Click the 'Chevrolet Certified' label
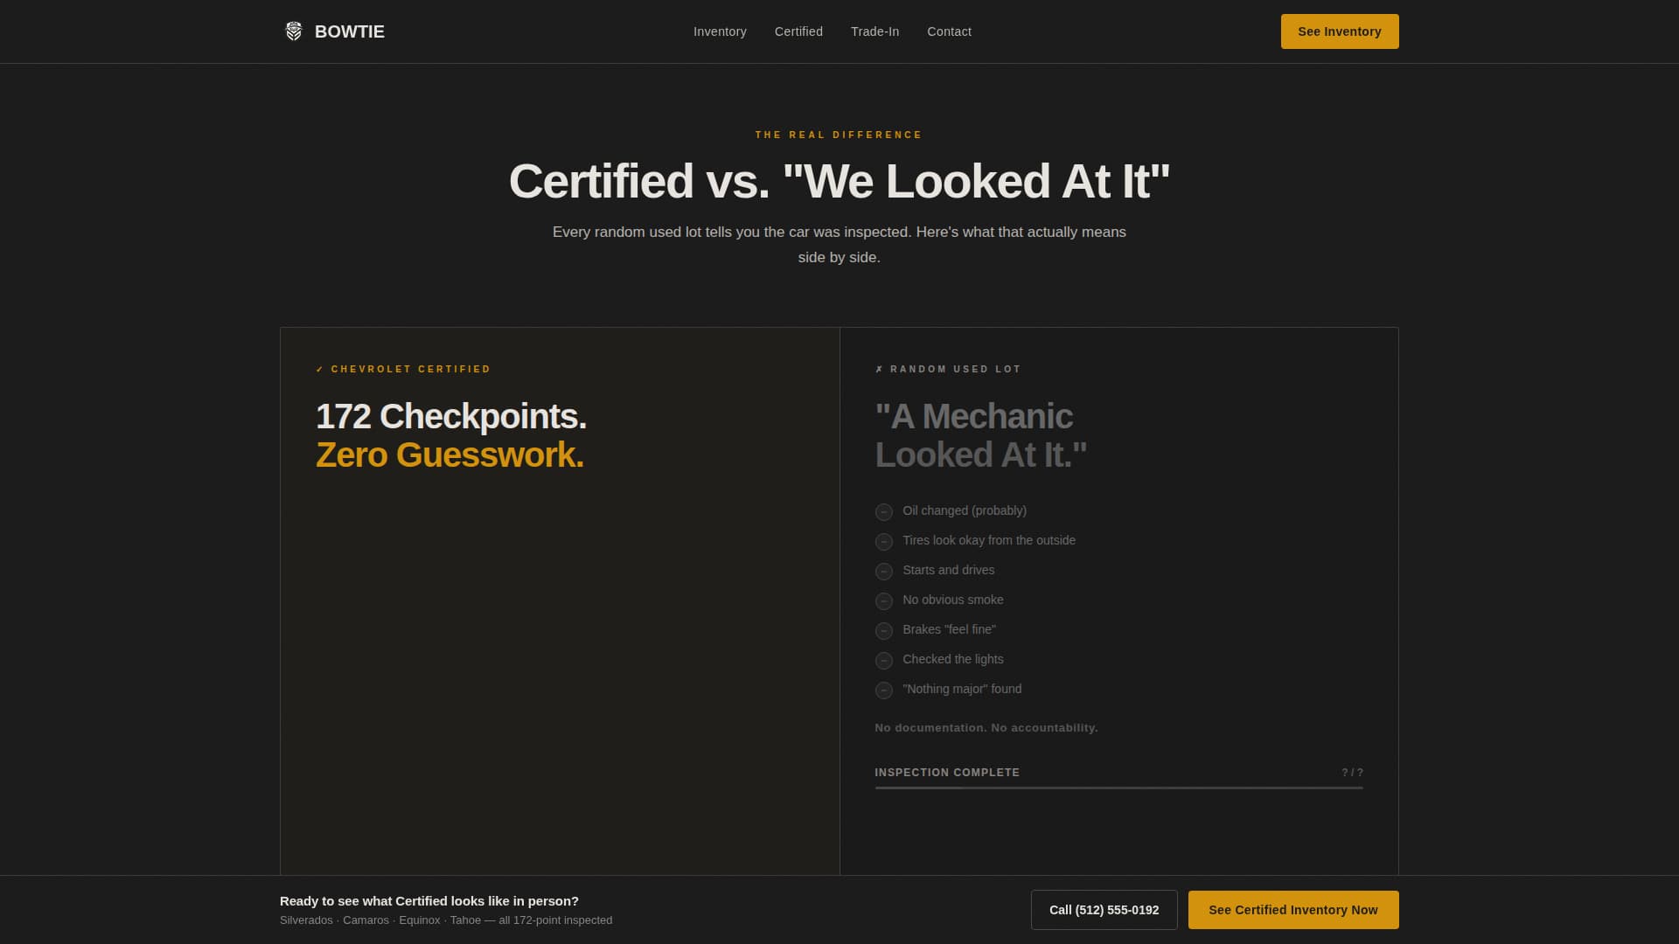Screen dimensions: 1679x944 (x=403, y=369)
